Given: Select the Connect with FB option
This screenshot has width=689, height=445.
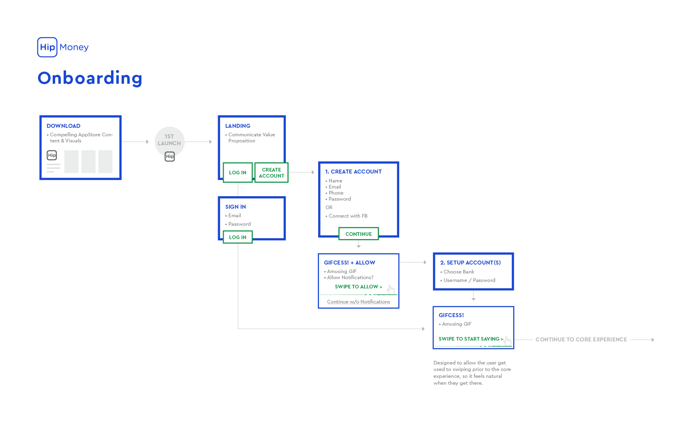Looking at the screenshot, I should [x=348, y=216].
